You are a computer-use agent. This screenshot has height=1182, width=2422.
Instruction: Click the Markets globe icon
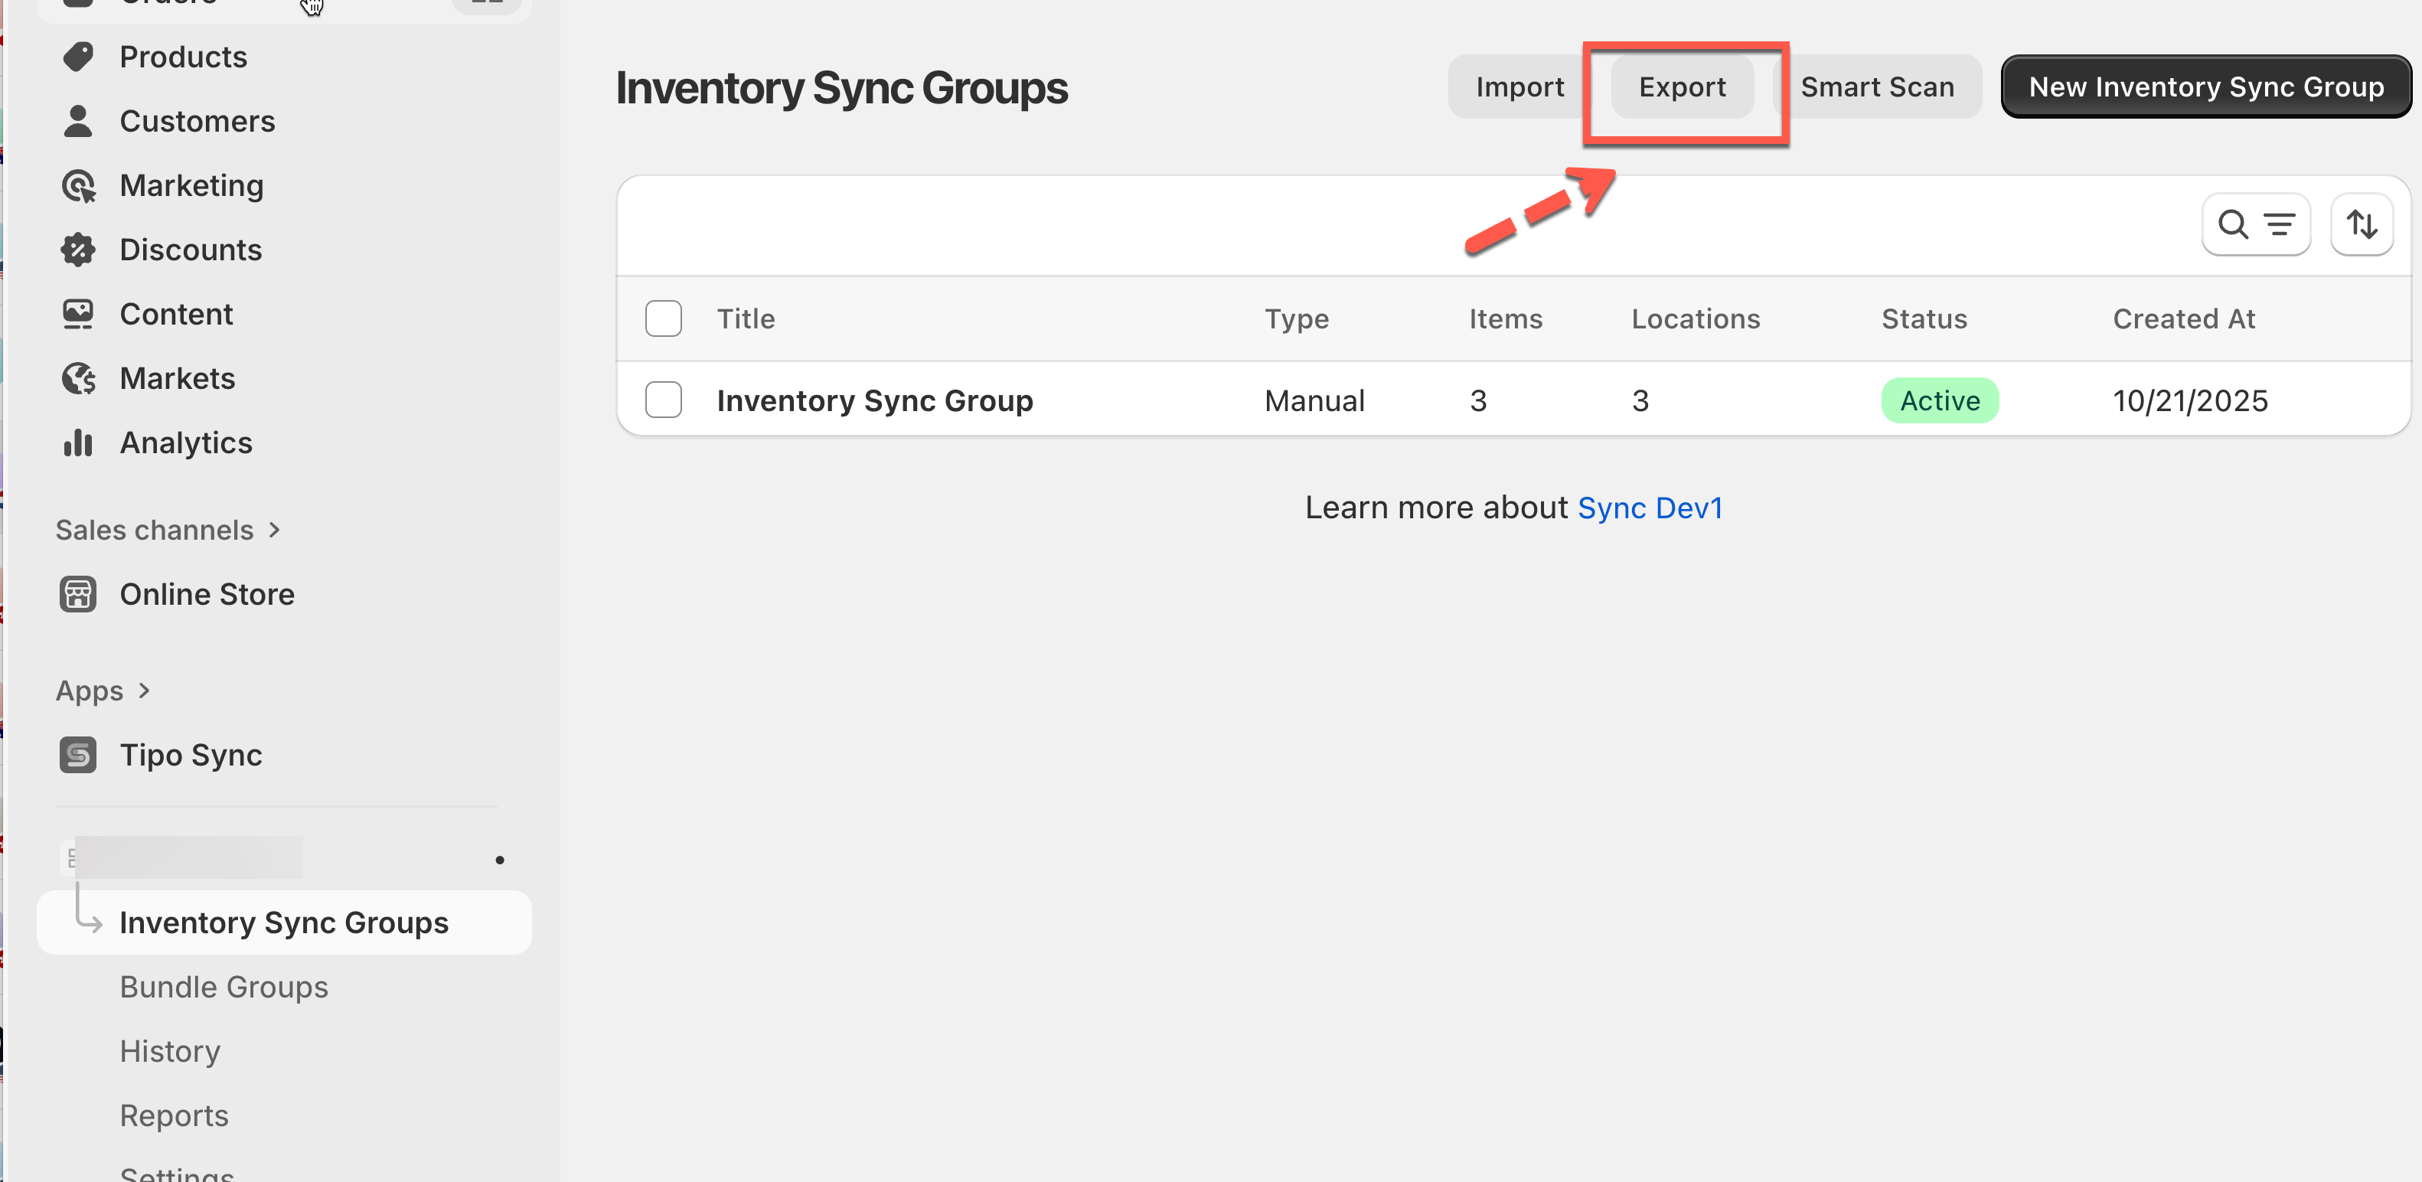(x=78, y=378)
